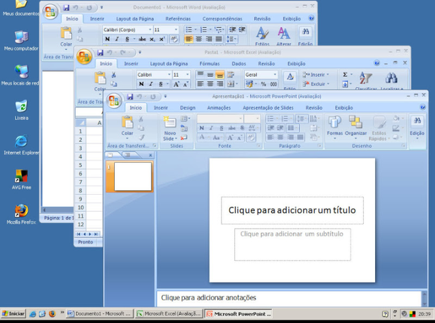
Task: Click Colar paste icon in Excel
Action: 100,78
